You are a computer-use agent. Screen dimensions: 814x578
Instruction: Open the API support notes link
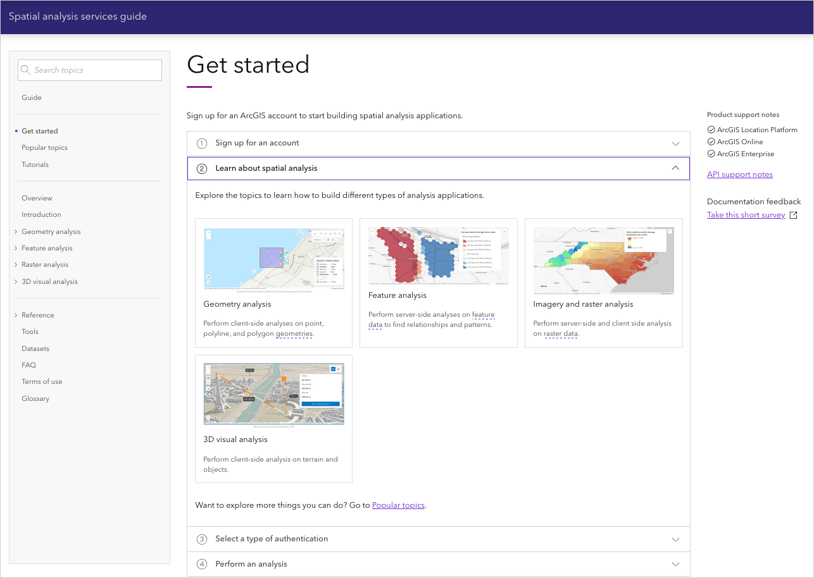click(x=739, y=174)
